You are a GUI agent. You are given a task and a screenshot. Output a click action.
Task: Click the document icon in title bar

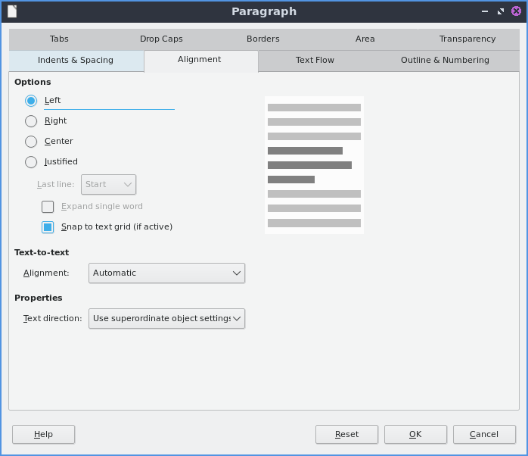pos(12,11)
